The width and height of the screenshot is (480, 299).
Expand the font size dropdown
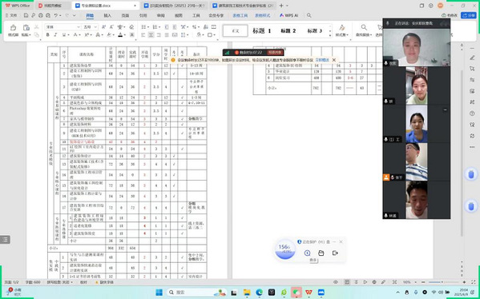95,27
